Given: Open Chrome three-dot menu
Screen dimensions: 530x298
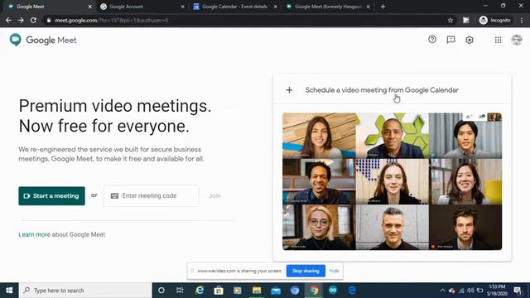Looking at the screenshot, I should click(522, 20).
